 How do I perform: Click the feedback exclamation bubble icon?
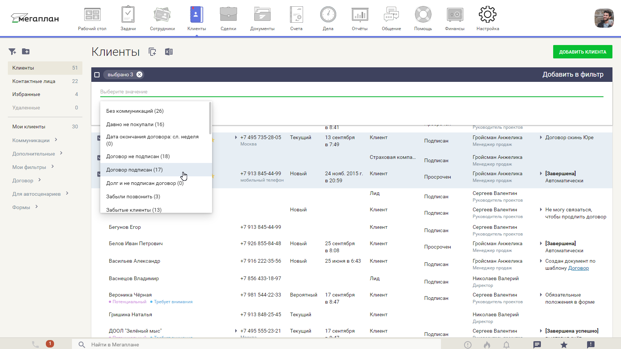tap(591, 345)
